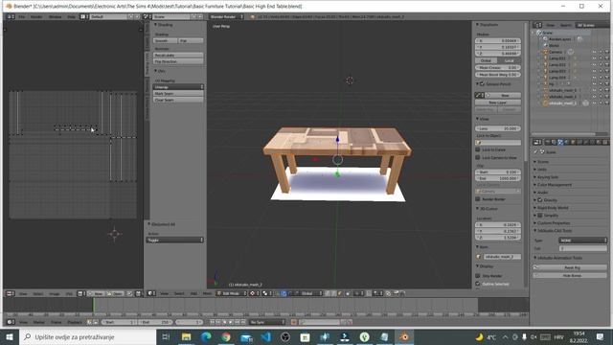Click the outliner editor type icon
The width and height of the screenshot is (613, 345).
coord(537,25)
